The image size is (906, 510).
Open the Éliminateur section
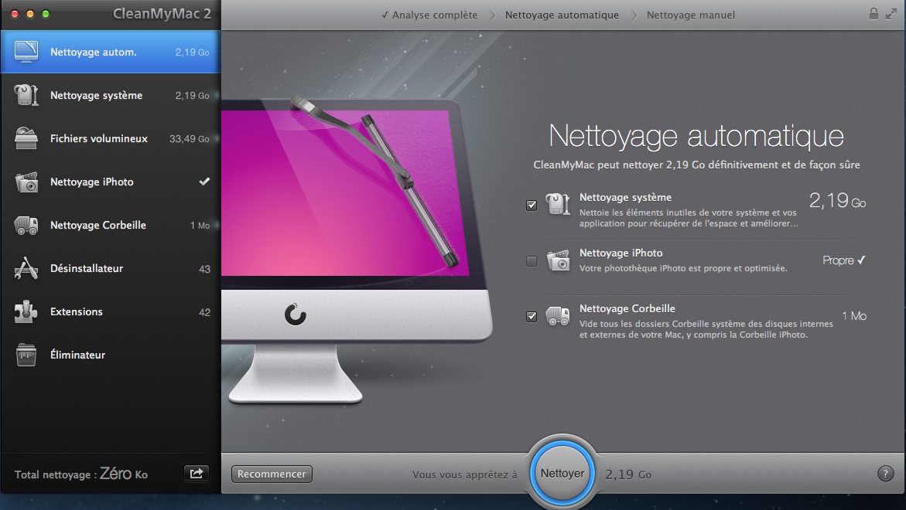tap(111, 355)
